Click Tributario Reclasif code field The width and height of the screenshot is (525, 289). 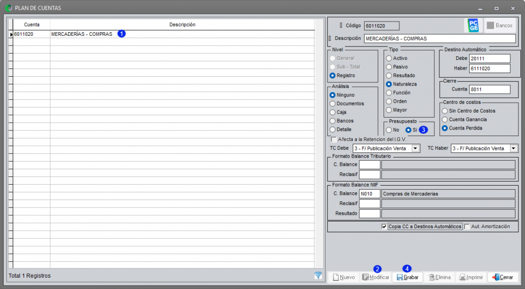[x=370, y=174]
